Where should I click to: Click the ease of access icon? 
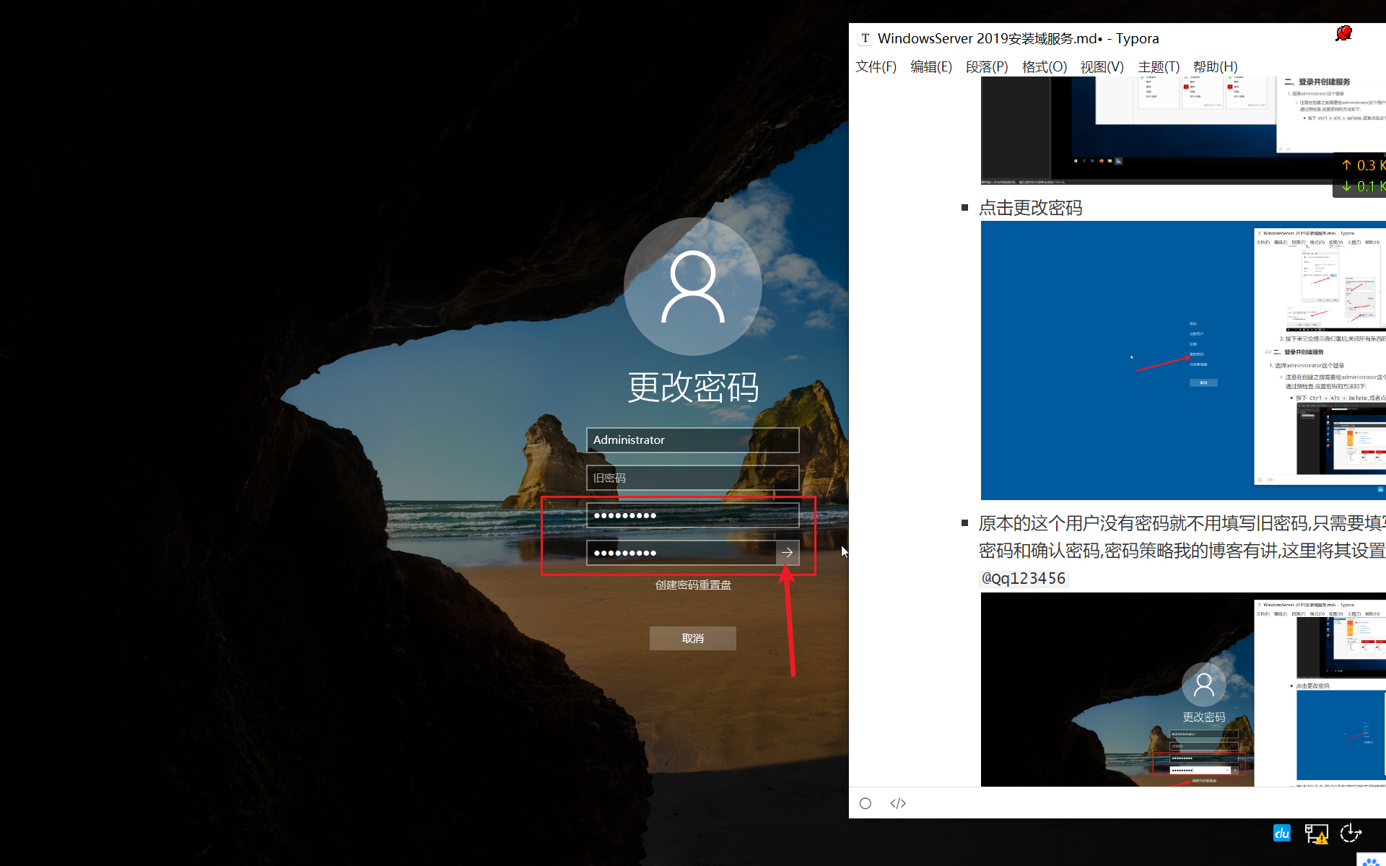click(x=1351, y=834)
